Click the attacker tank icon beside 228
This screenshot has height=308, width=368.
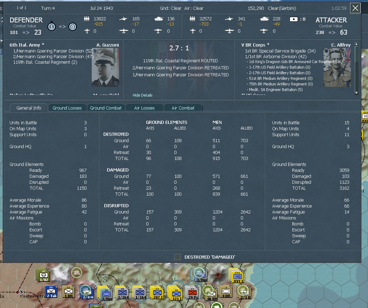coord(264,19)
